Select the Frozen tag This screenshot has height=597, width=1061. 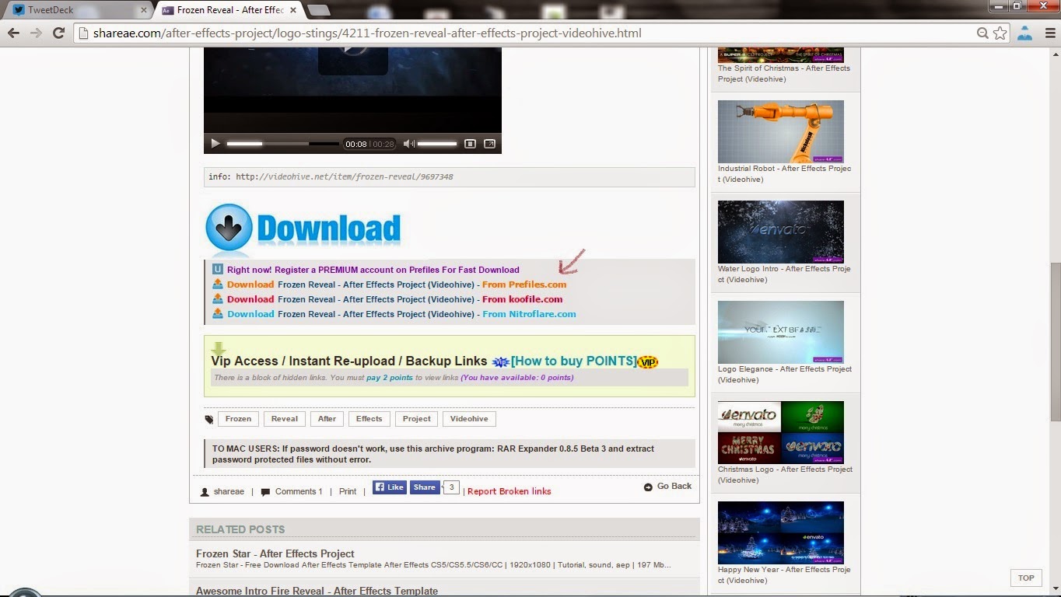(x=238, y=419)
